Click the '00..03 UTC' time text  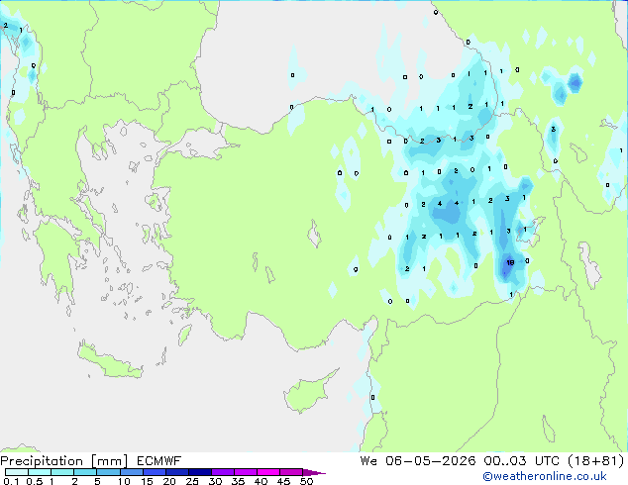(x=521, y=461)
